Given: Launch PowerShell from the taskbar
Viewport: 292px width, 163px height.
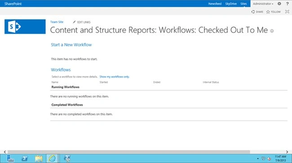Looking at the screenshot, I should pyautogui.click(x=25, y=159).
